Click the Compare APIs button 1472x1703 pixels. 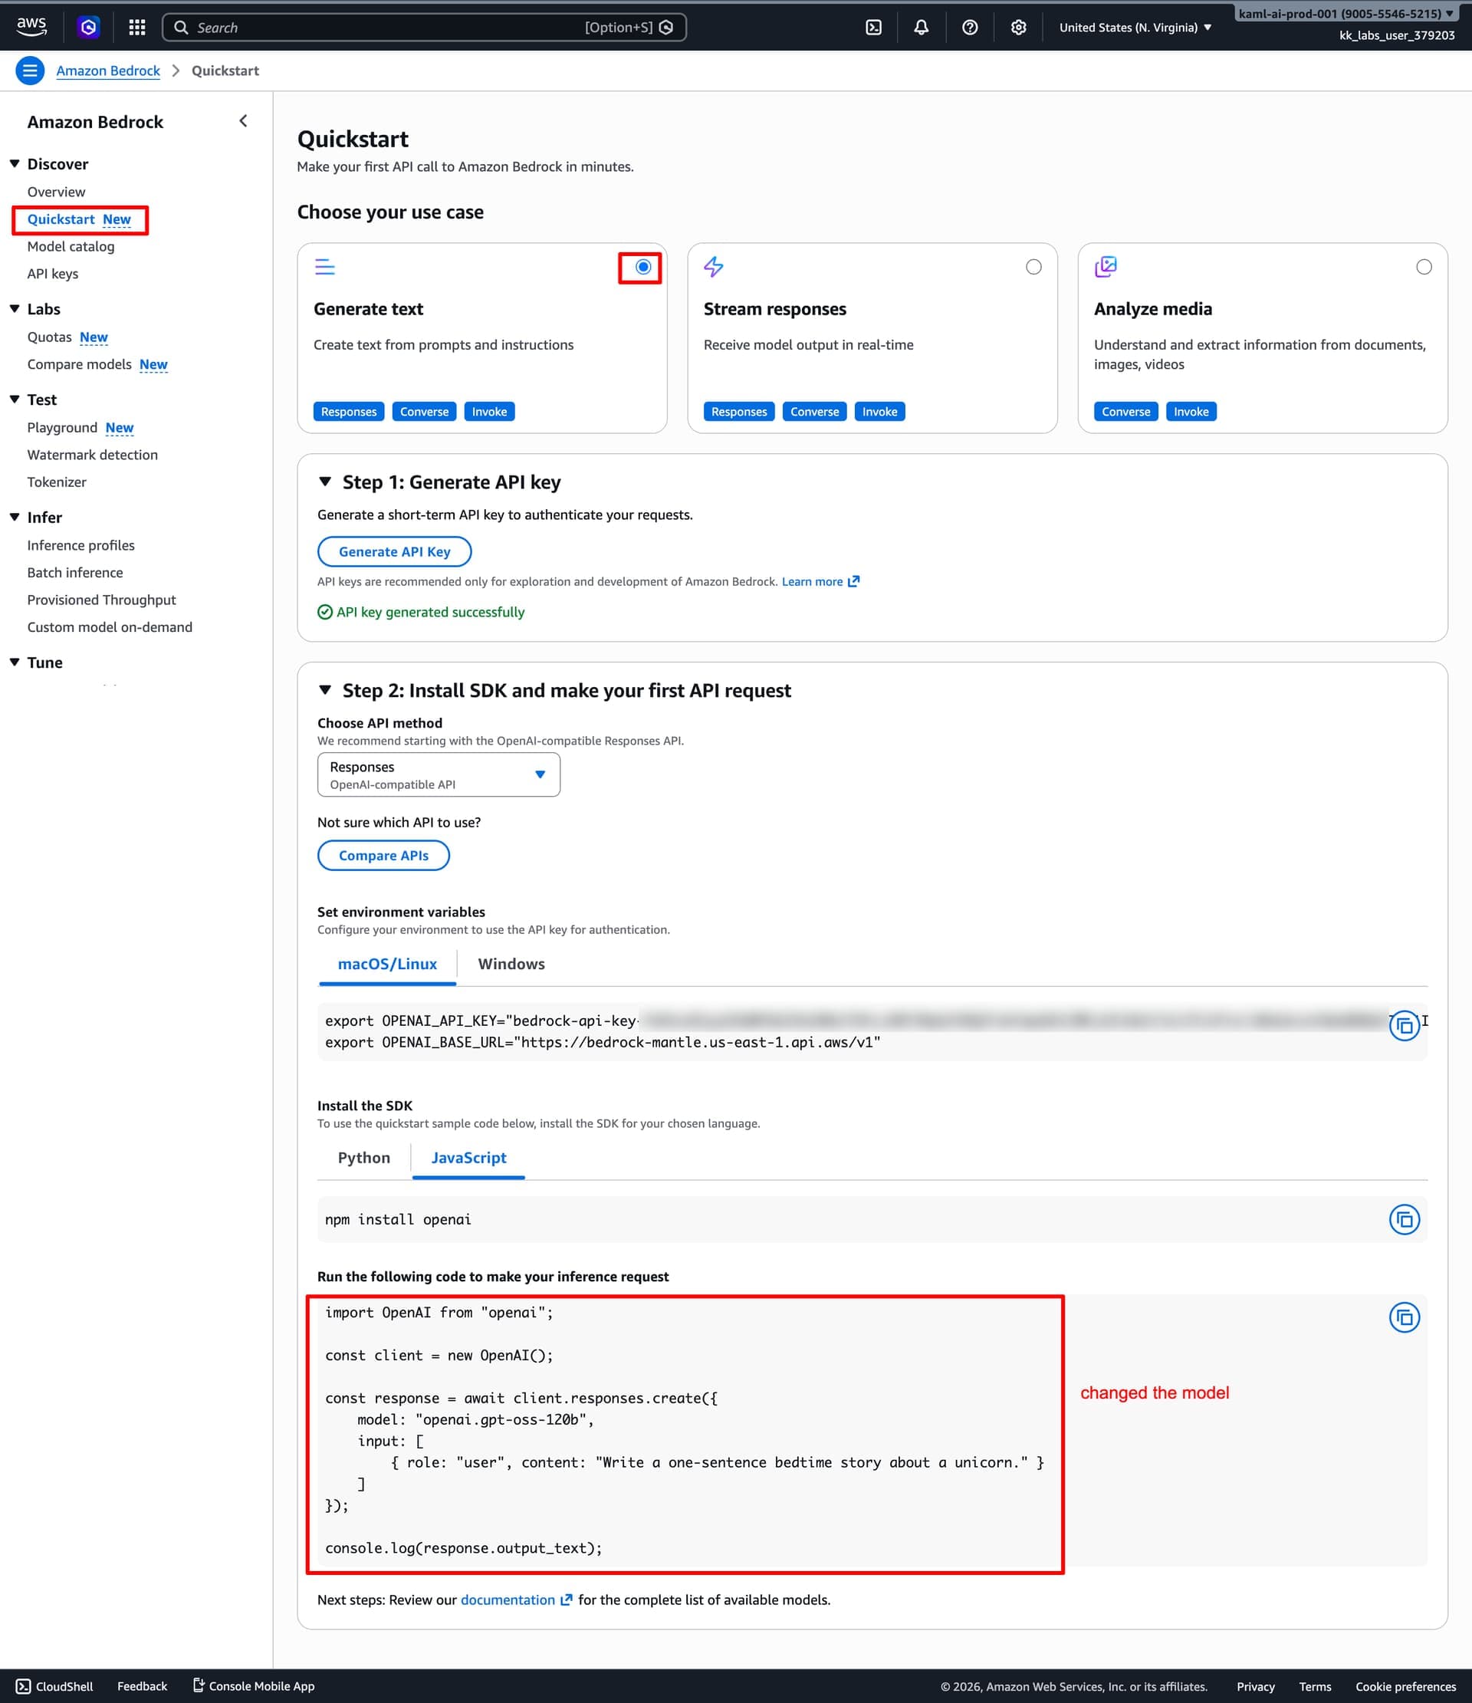[383, 856]
